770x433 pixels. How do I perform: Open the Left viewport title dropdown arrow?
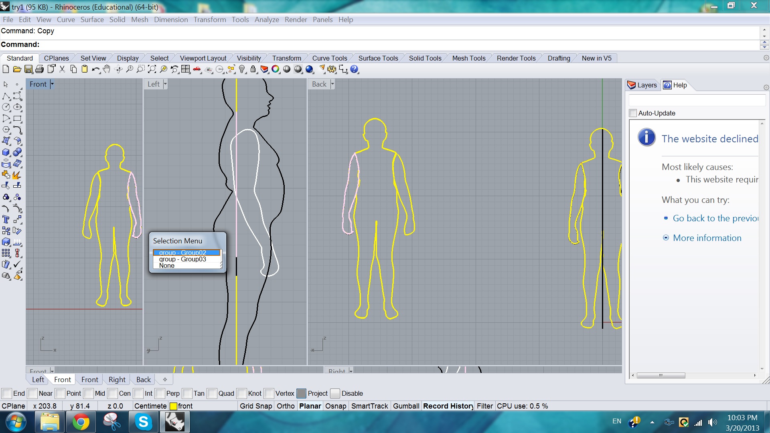165,84
